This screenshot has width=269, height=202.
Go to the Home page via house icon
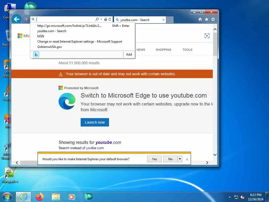click(x=200, y=19)
